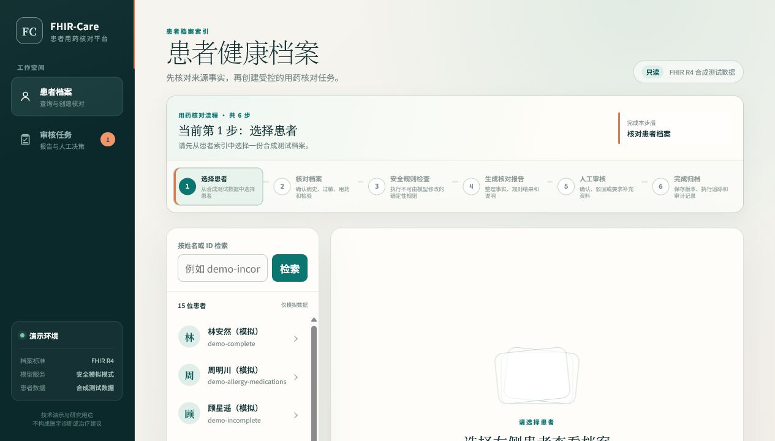Click the 合成测试数据 value in the sidebar

(x=95, y=388)
